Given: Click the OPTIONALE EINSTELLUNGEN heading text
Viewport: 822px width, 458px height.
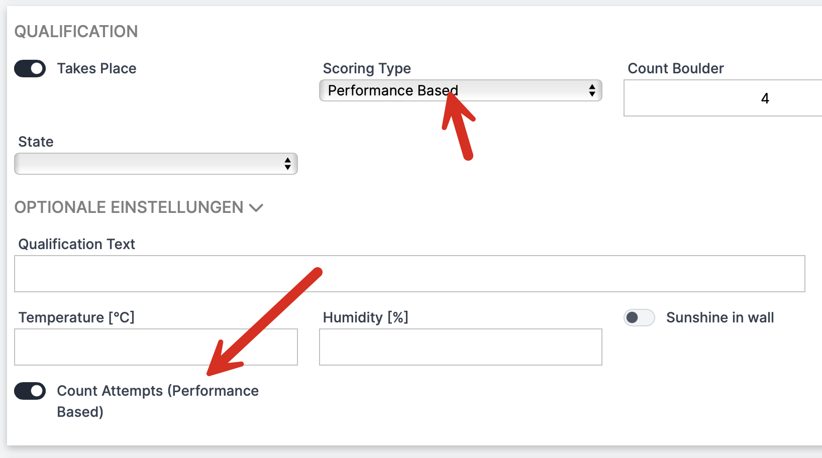Looking at the screenshot, I should (129, 207).
